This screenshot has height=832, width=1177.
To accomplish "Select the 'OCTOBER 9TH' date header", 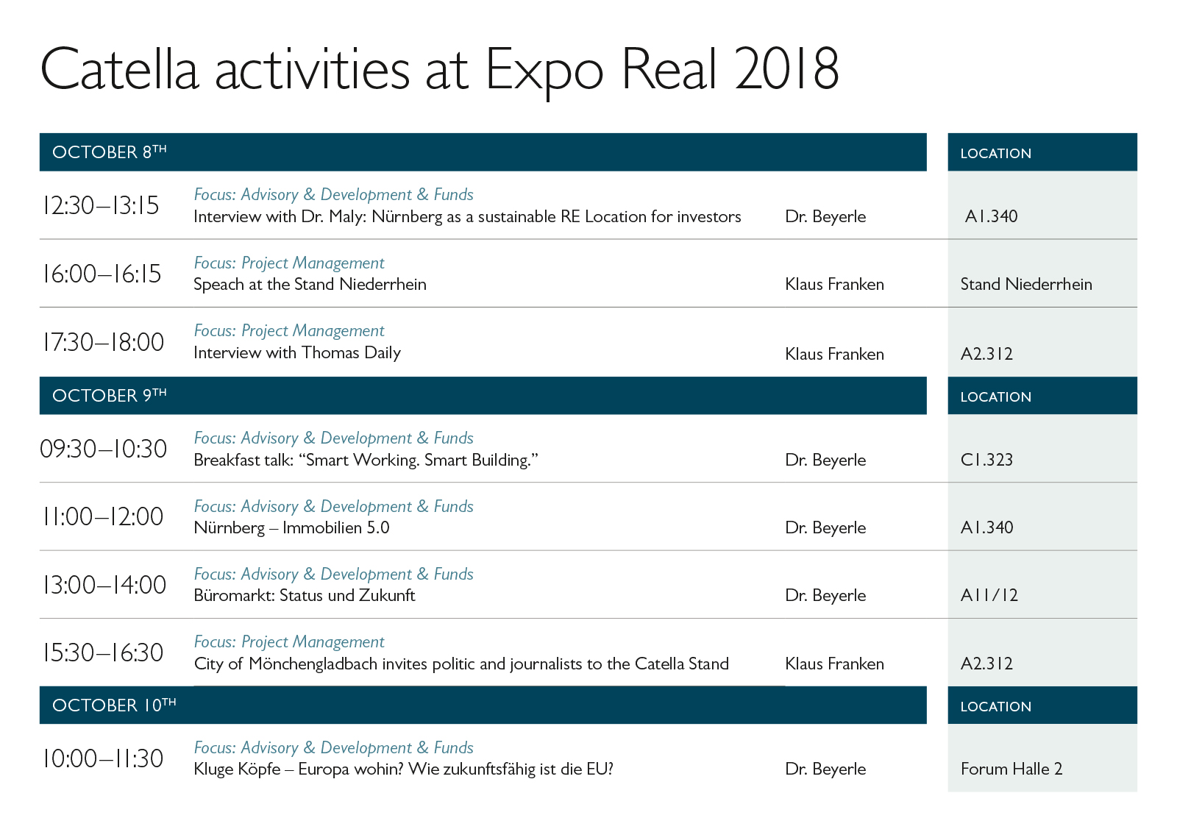I will pos(483,396).
